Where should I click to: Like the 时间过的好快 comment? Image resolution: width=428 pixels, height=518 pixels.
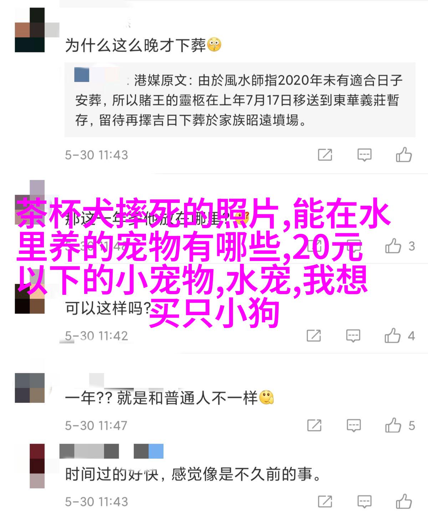[404, 502]
